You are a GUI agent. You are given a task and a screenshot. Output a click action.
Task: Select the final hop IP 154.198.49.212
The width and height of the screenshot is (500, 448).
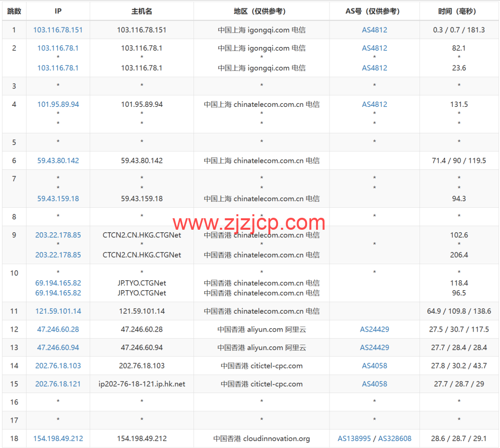tap(57, 439)
